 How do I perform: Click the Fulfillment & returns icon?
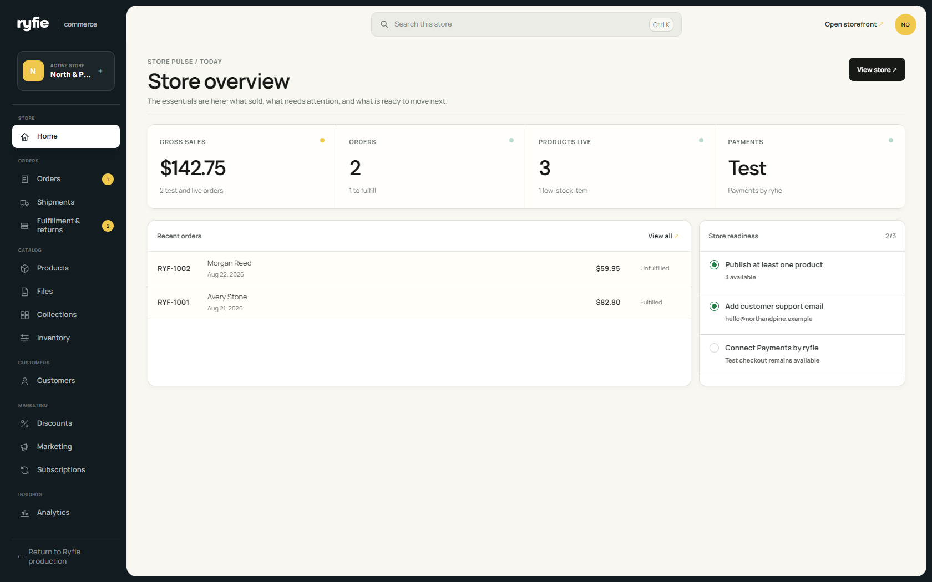[x=24, y=226]
